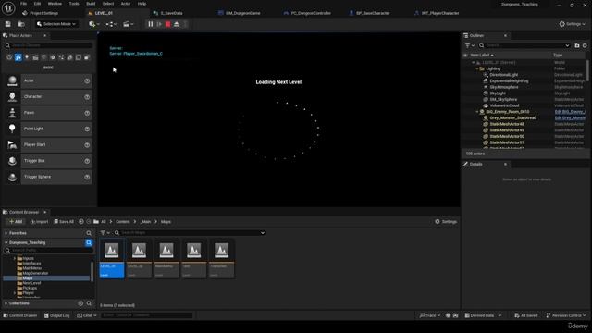This screenshot has width=592, height=333.
Task: Collapse the Lighting folder in Outliner
Action: point(477,68)
